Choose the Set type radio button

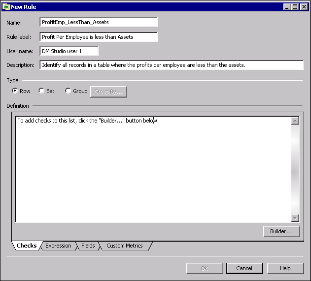tap(41, 91)
